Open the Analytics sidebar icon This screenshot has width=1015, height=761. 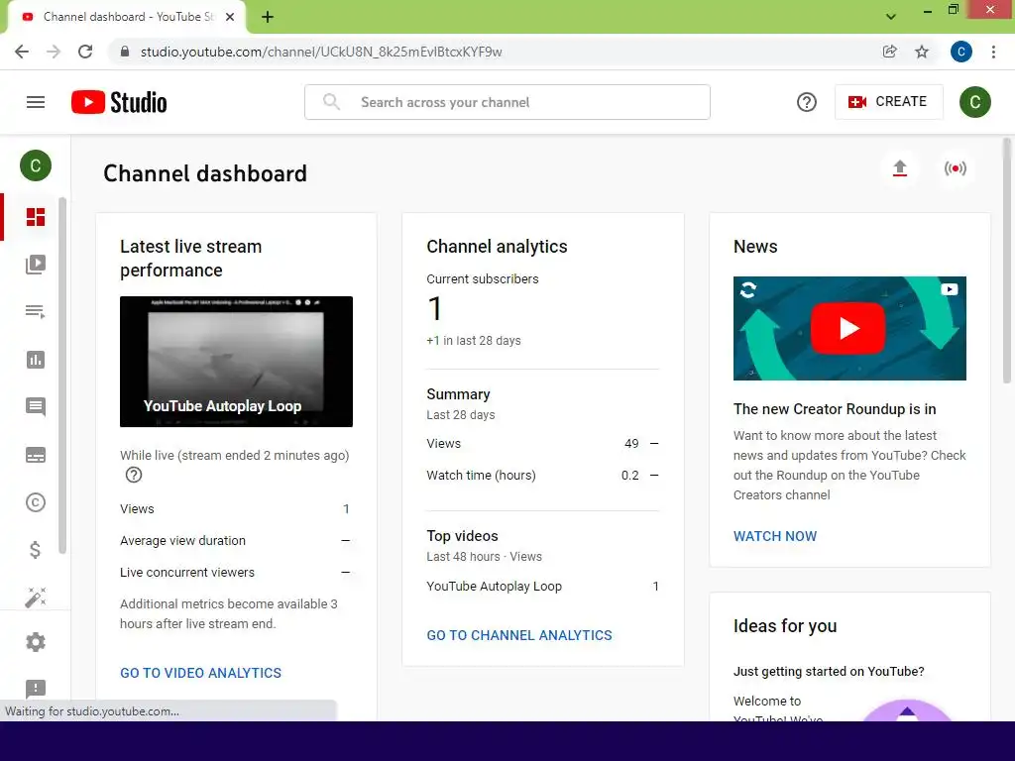click(36, 360)
